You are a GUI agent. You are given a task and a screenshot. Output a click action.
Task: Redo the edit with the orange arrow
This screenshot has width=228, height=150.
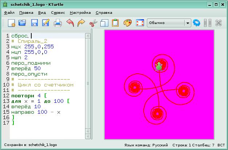click(81, 23)
